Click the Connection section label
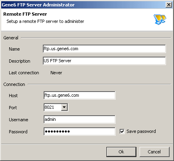The height and width of the screenshot is (161, 174). 14,84
